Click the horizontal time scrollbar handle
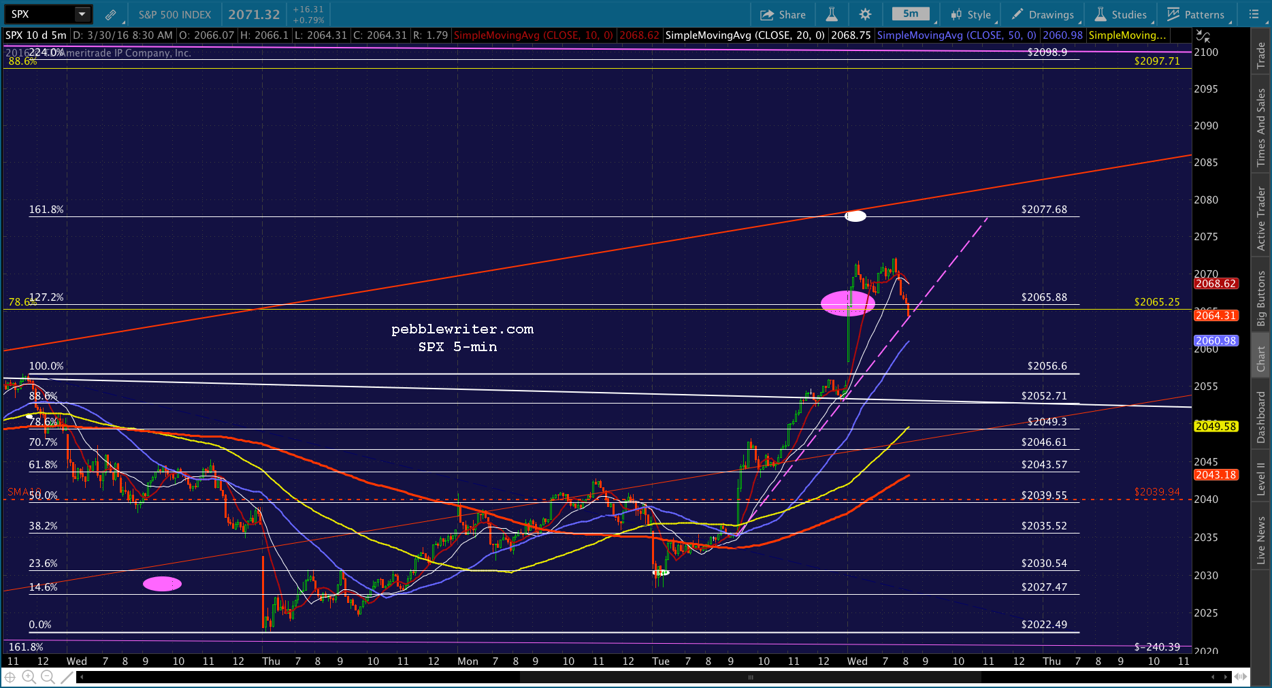The height and width of the screenshot is (688, 1272). point(750,677)
